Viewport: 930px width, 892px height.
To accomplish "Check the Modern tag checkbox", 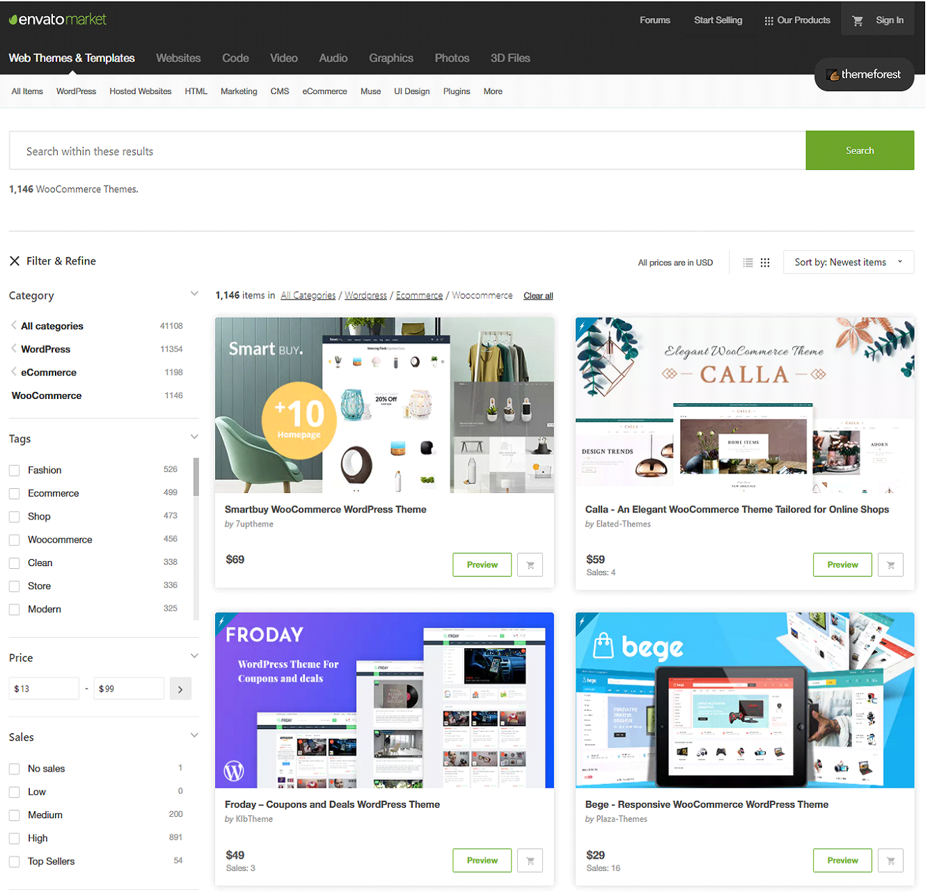I will [x=14, y=611].
